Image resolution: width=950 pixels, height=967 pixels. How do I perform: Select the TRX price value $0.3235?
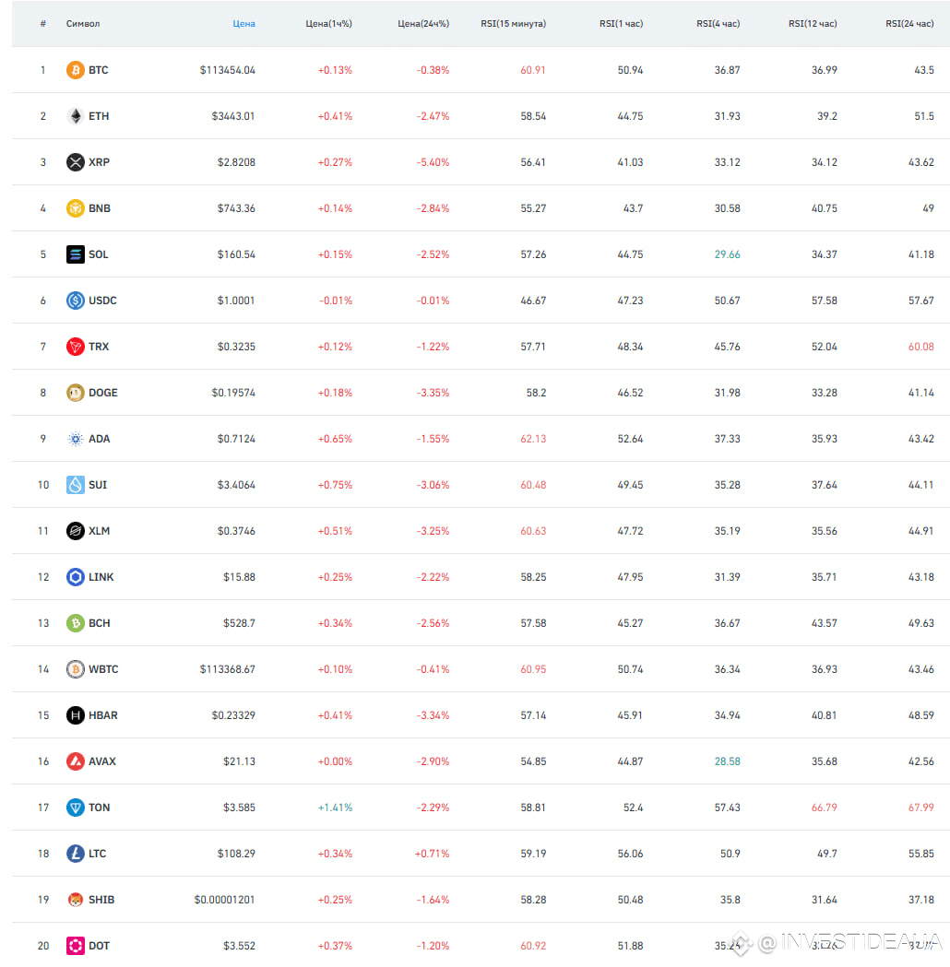pos(236,347)
